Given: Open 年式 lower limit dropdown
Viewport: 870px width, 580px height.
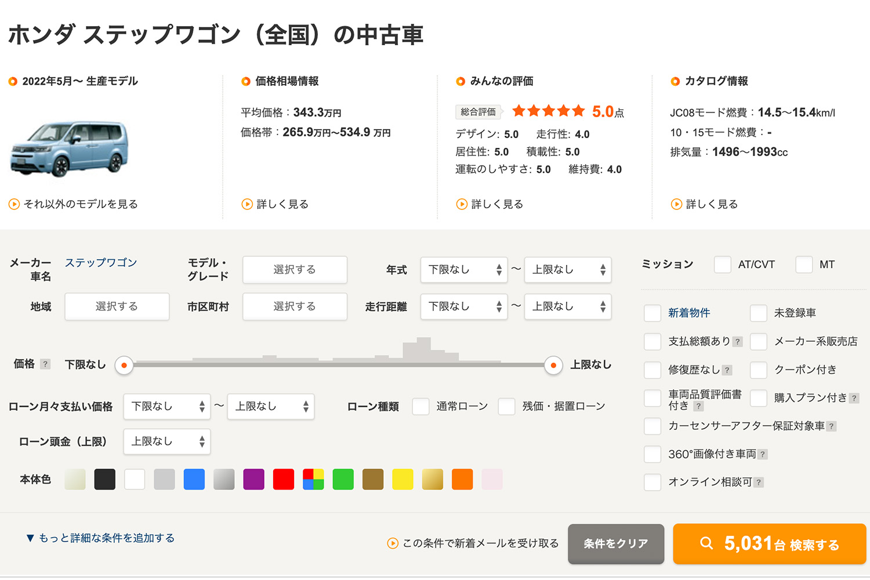Looking at the screenshot, I should [x=464, y=270].
